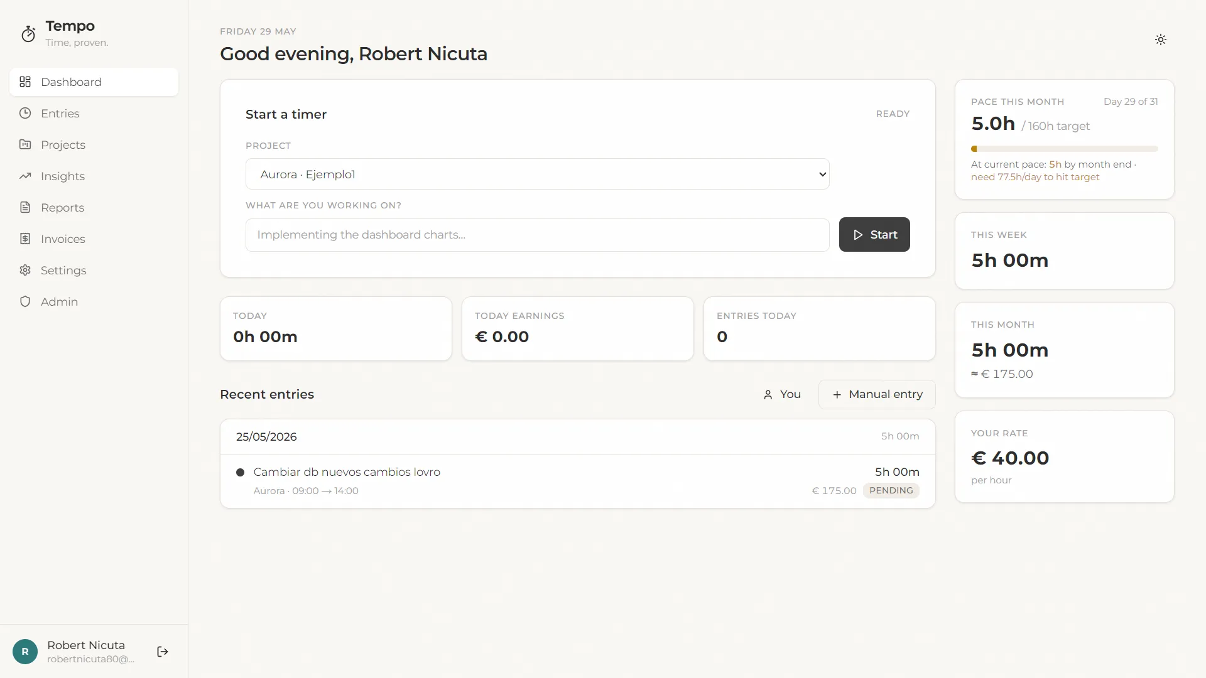
Task: Click the 'need 77.5h/day to hit target' text
Action: (x=1035, y=177)
